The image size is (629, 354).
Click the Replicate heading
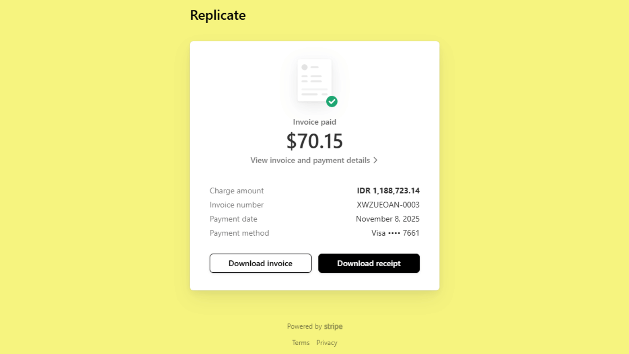pyautogui.click(x=218, y=15)
